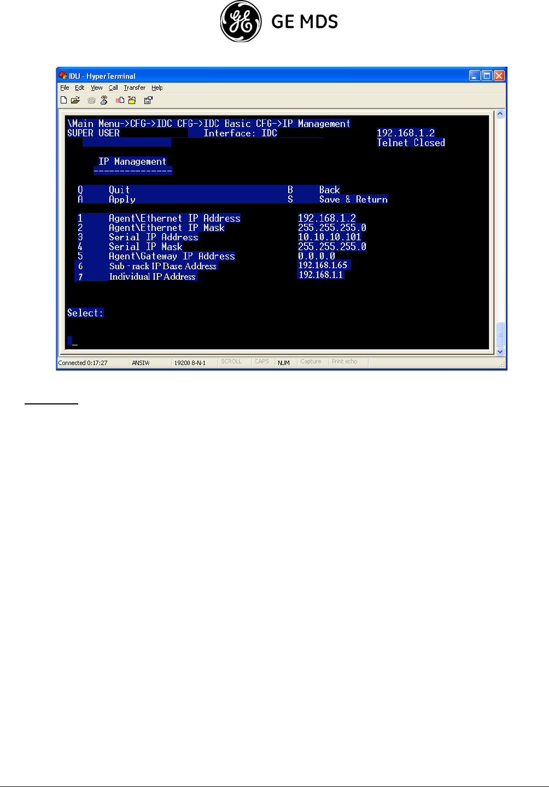
Task: Click the vertical scrollbar thumb
Action: point(500,334)
